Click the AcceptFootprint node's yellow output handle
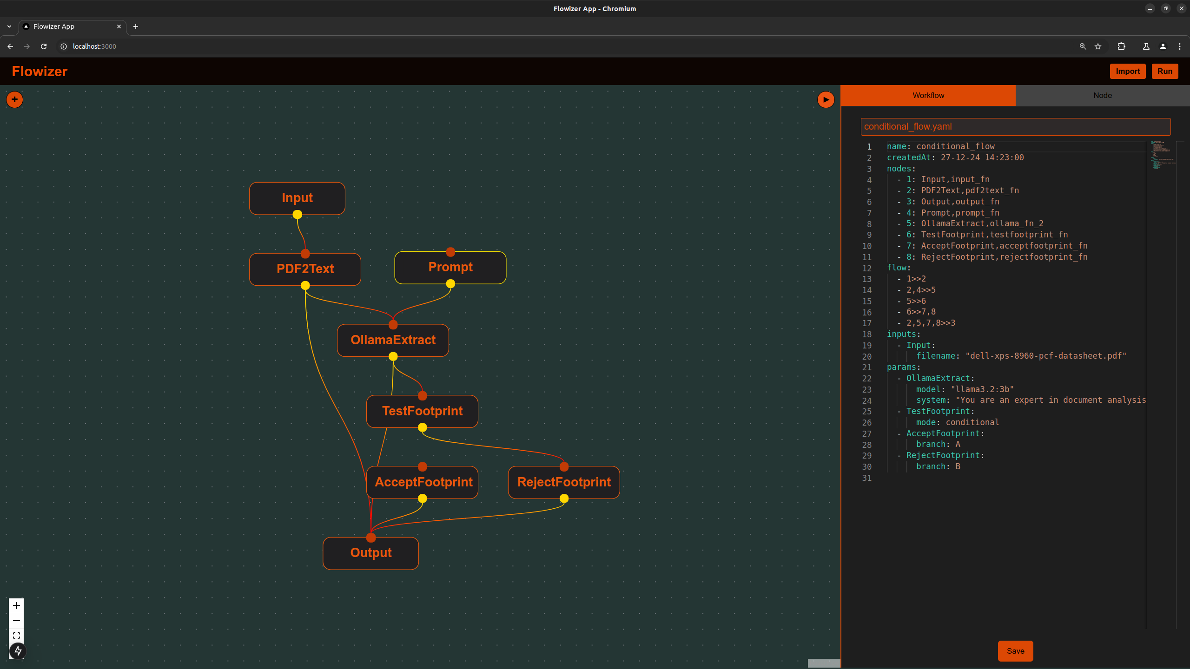 tap(422, 498)
